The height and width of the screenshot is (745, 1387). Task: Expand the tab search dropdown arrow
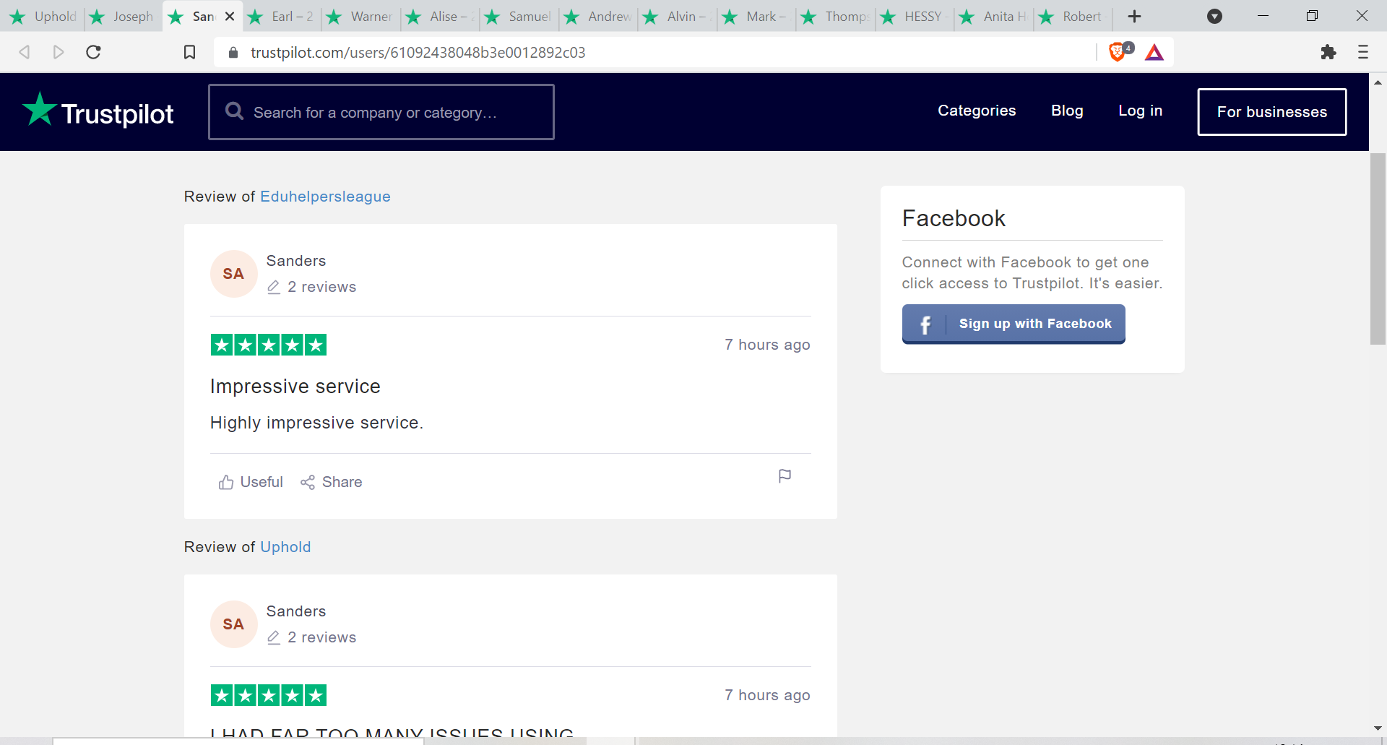coord(1215,16)
